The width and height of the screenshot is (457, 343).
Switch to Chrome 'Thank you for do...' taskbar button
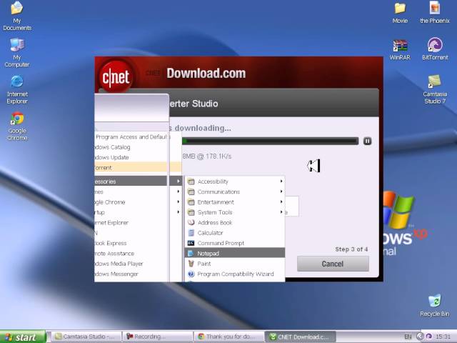coord(228,337)
